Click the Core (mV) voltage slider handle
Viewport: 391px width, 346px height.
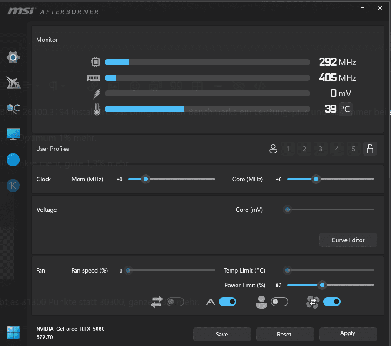coord(287,210)
